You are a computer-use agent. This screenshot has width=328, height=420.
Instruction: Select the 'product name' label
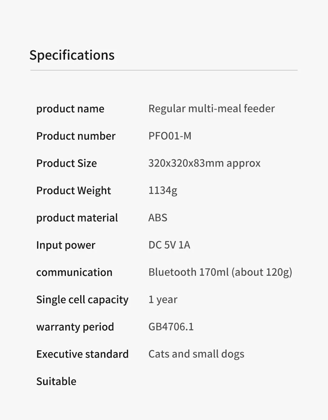tap(70, 109)
